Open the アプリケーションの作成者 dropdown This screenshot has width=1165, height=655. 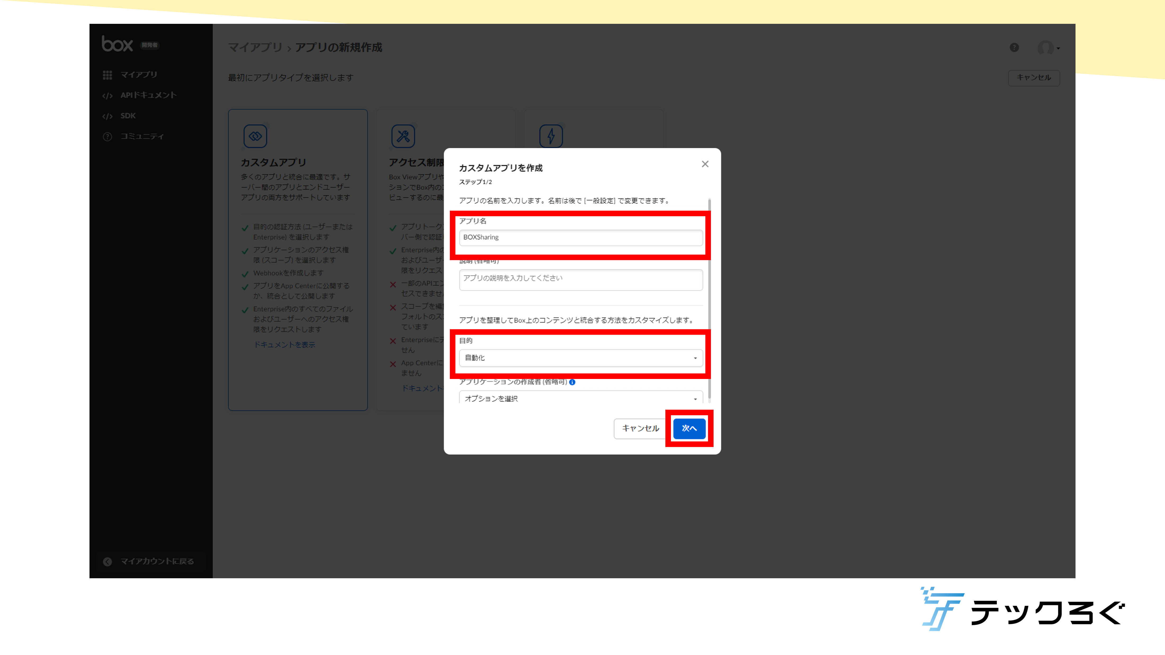[x=581, y=397]
